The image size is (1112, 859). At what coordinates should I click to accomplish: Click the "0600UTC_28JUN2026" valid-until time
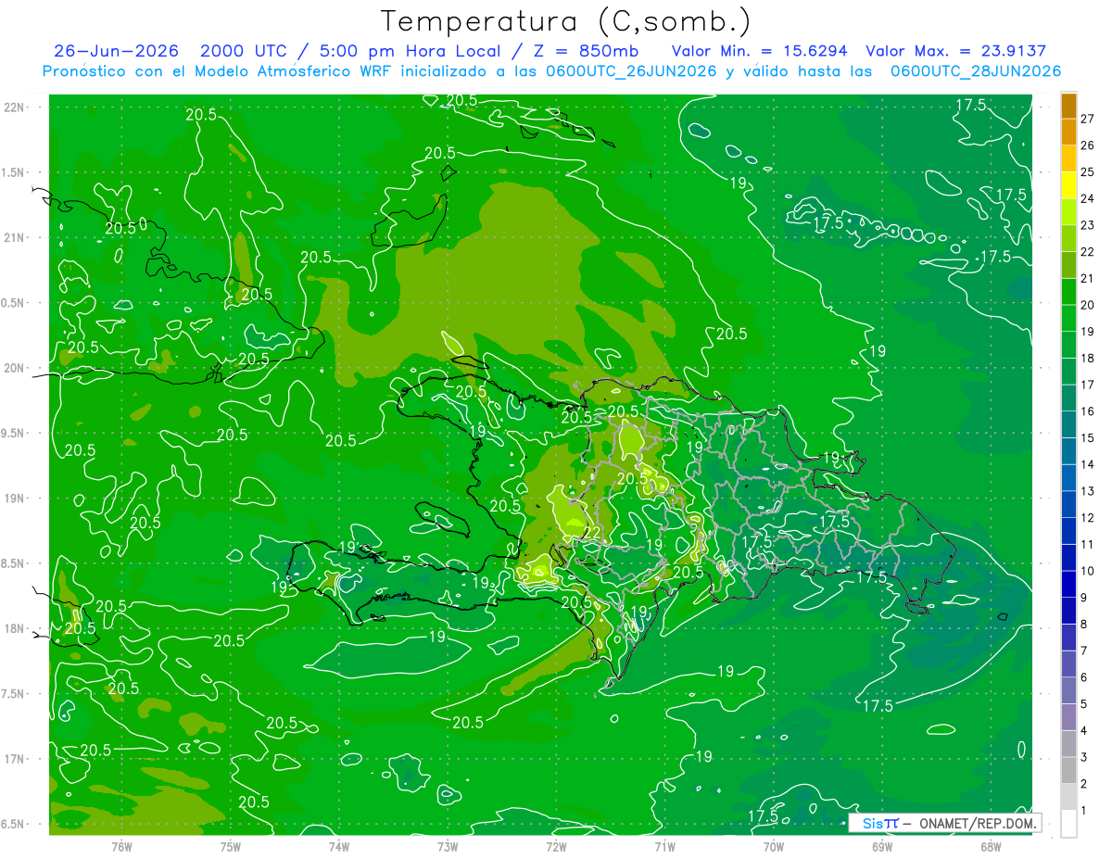click(976, 71)
